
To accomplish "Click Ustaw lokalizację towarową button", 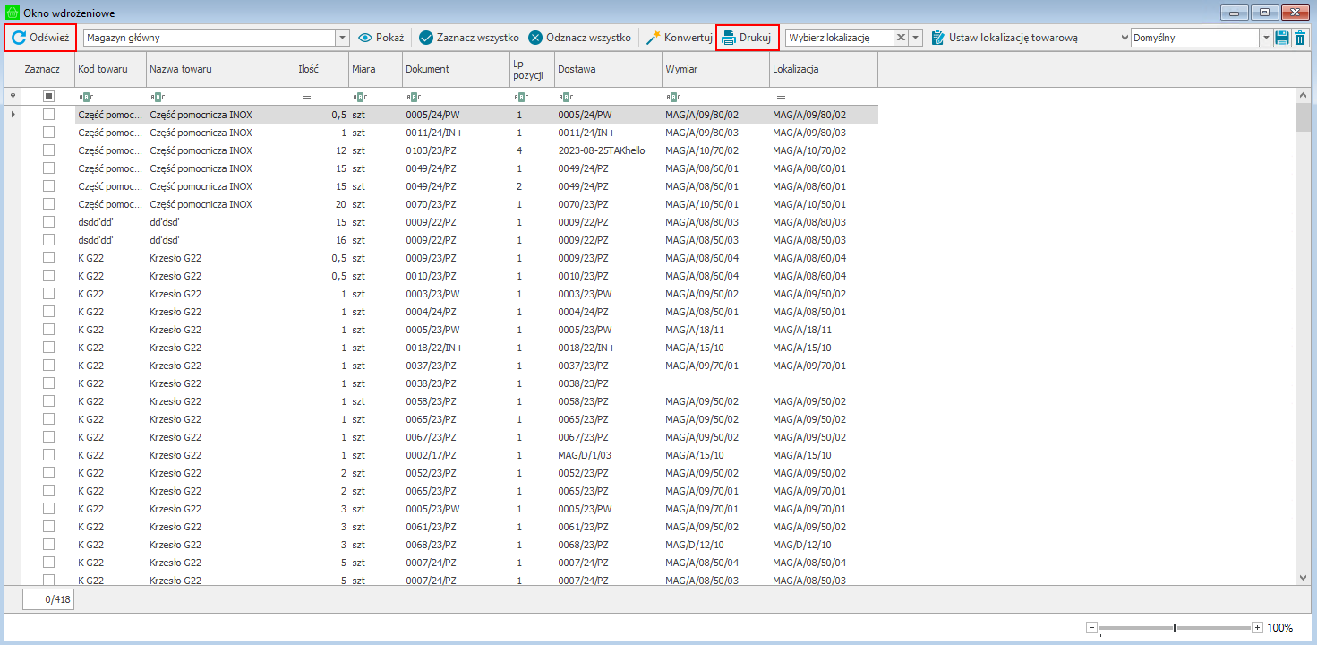I will point(1005,38).
